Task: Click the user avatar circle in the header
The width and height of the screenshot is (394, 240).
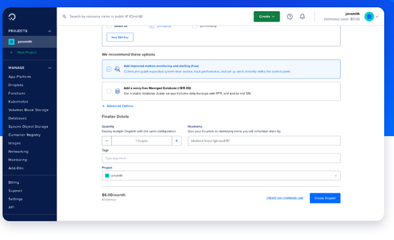Action: (x=369, y=16)
